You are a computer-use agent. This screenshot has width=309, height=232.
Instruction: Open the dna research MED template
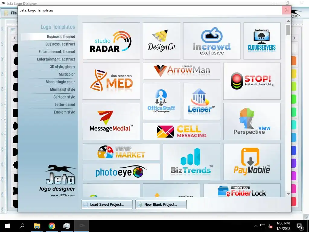point(111,81)
